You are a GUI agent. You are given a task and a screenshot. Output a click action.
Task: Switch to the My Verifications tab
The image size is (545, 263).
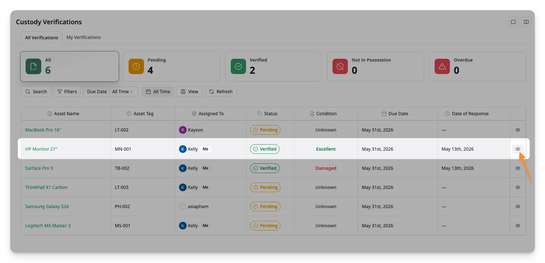(84, 37)
